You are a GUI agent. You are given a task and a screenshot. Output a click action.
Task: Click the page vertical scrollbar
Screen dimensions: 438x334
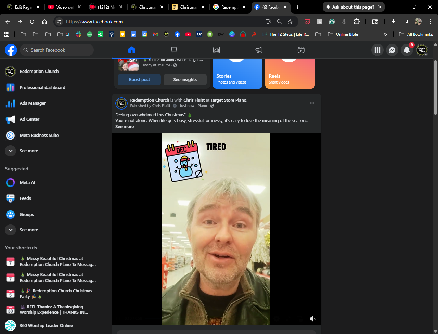coord(435,87)
